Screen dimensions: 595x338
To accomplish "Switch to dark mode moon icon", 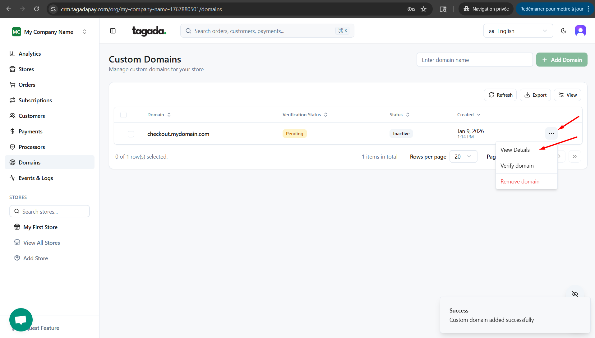I will (563, 31).
